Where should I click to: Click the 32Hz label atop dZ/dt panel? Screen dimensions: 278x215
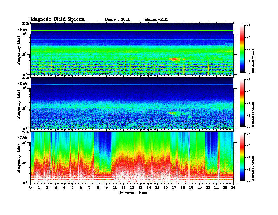(26, 132)
